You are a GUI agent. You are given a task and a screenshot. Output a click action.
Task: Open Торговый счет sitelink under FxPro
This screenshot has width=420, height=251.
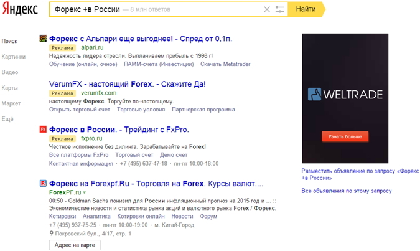coord(134,155)
